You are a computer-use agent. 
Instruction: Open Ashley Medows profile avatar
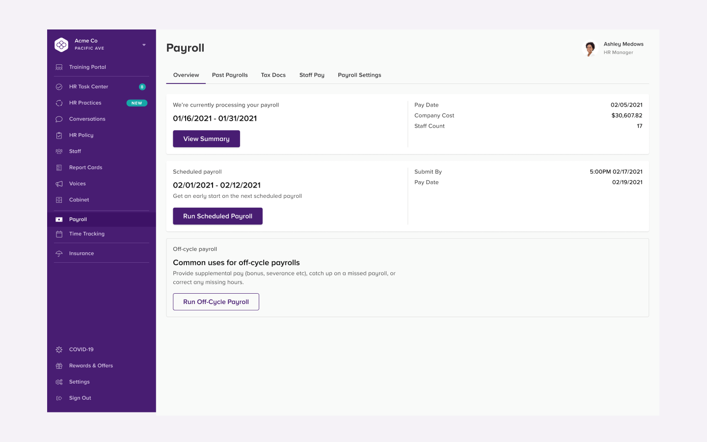click(x=590, y=48)
